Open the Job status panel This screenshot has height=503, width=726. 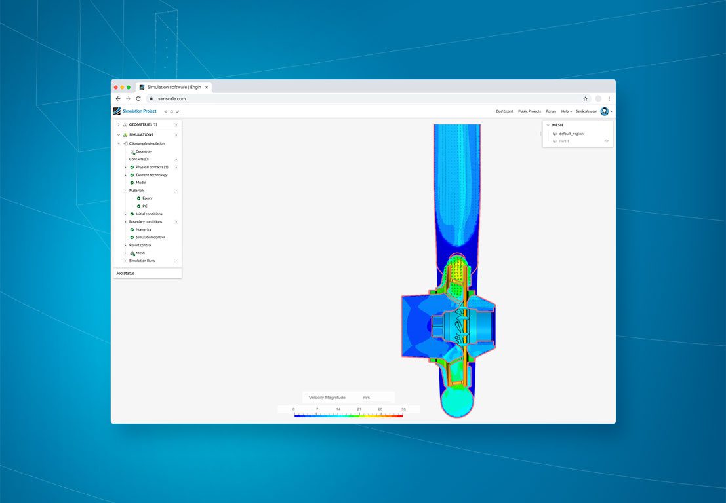(x=148, y=273)
